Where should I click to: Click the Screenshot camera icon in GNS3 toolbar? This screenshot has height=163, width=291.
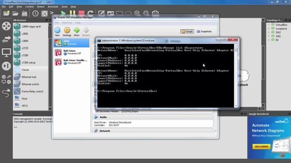[156, 13]
